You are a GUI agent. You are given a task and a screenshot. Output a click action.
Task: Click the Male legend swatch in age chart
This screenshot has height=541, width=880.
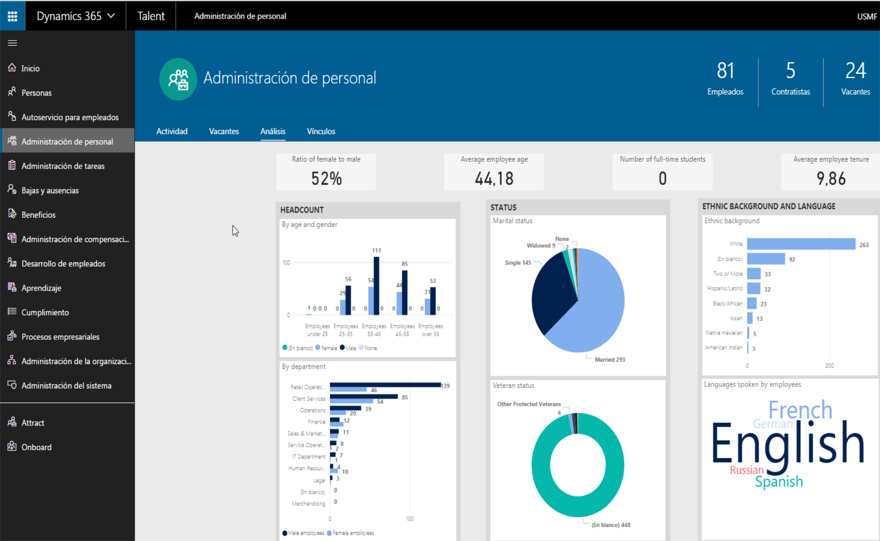(342, 347)
